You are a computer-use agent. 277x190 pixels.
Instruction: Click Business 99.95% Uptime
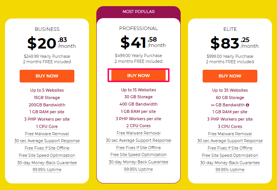[47, 170]
